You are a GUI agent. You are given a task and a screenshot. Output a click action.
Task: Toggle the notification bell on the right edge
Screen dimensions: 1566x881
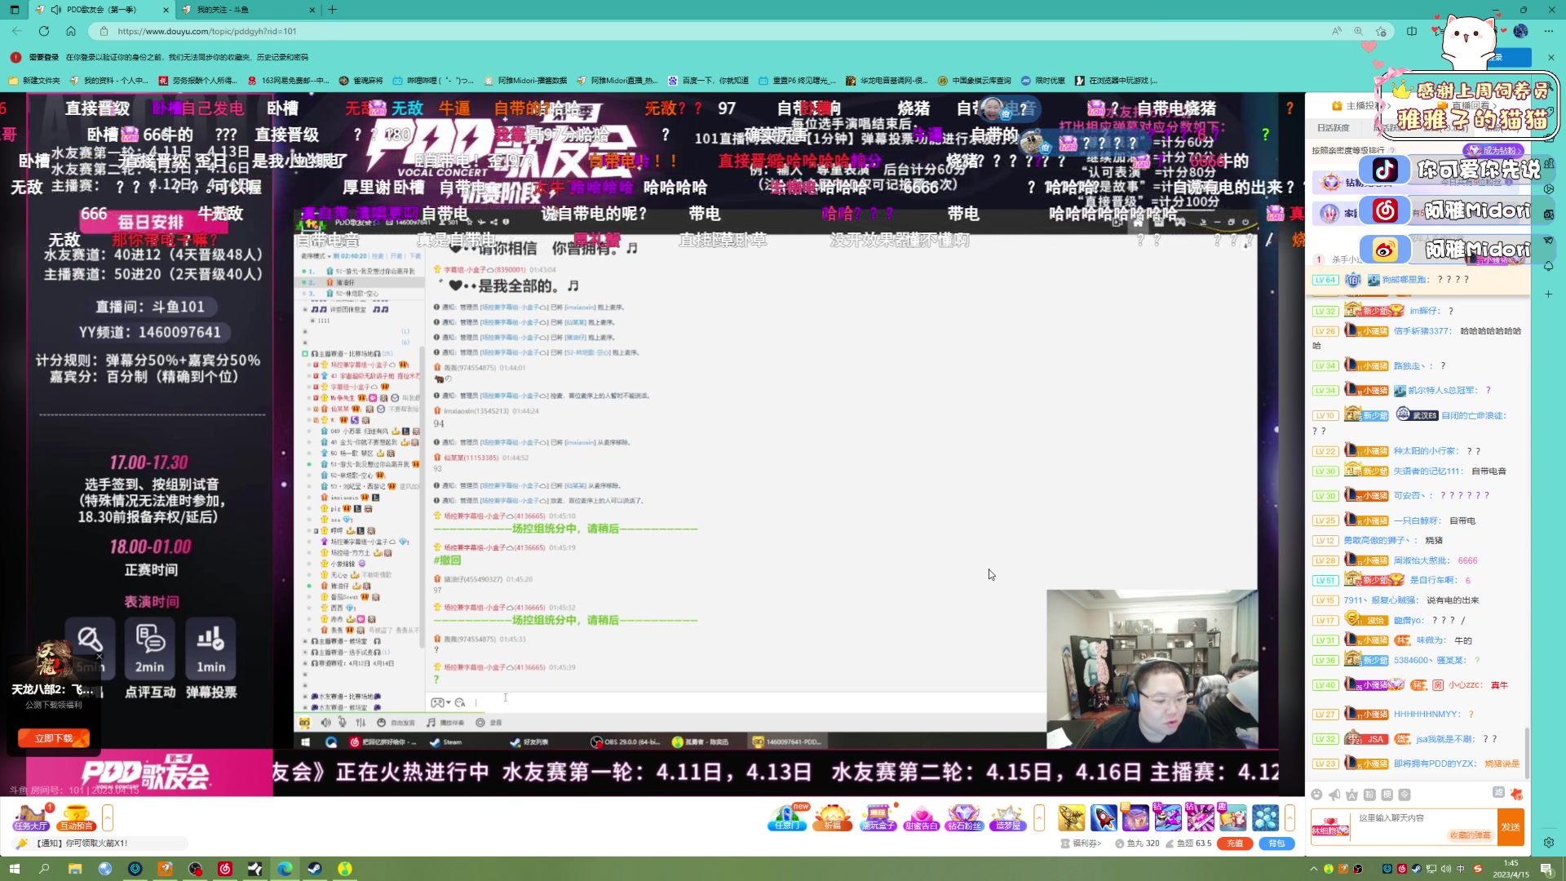pos(1548,266)
